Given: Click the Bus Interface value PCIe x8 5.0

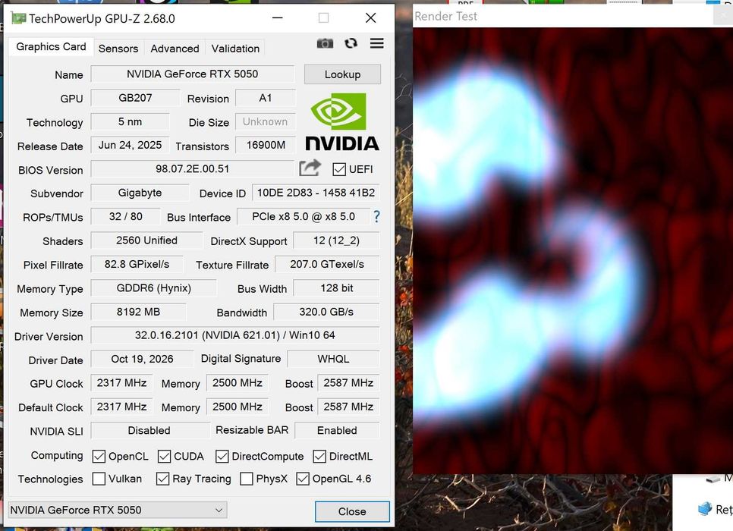Looking at the screenshot, I should pos(304,216).
